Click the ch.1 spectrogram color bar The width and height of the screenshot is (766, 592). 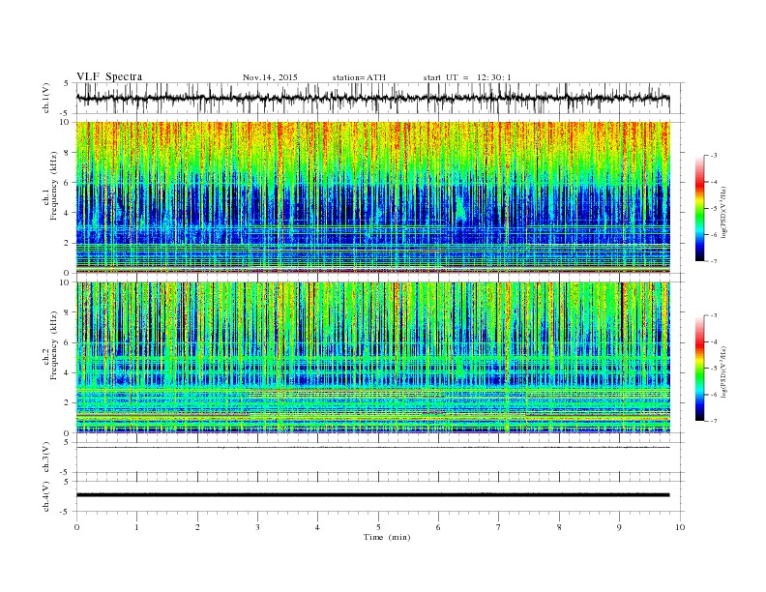coord(699,208)
